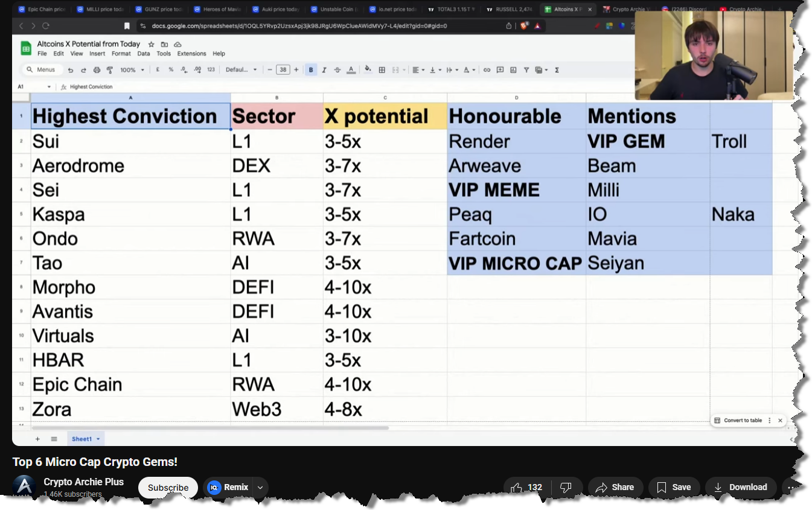Screen dimensions: 812x510
Task: Open the Extensions menu
Action: [x=191, y=54]
